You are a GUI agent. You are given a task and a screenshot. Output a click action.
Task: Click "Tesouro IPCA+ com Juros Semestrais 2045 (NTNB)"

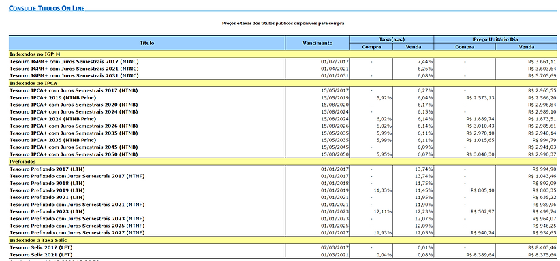[x=74, y=147]
